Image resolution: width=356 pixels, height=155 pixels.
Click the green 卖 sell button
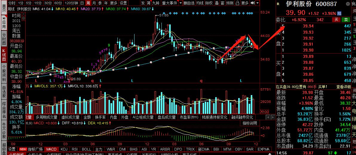346,20
